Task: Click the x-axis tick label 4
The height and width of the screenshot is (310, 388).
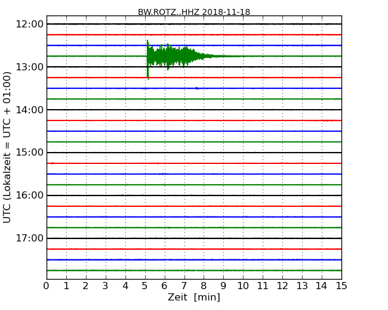Action: coord(125,286)
